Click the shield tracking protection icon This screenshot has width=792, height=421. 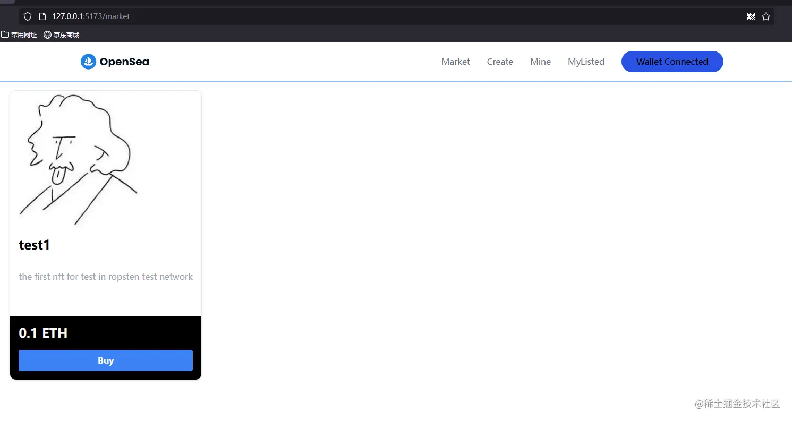(28, 16)
